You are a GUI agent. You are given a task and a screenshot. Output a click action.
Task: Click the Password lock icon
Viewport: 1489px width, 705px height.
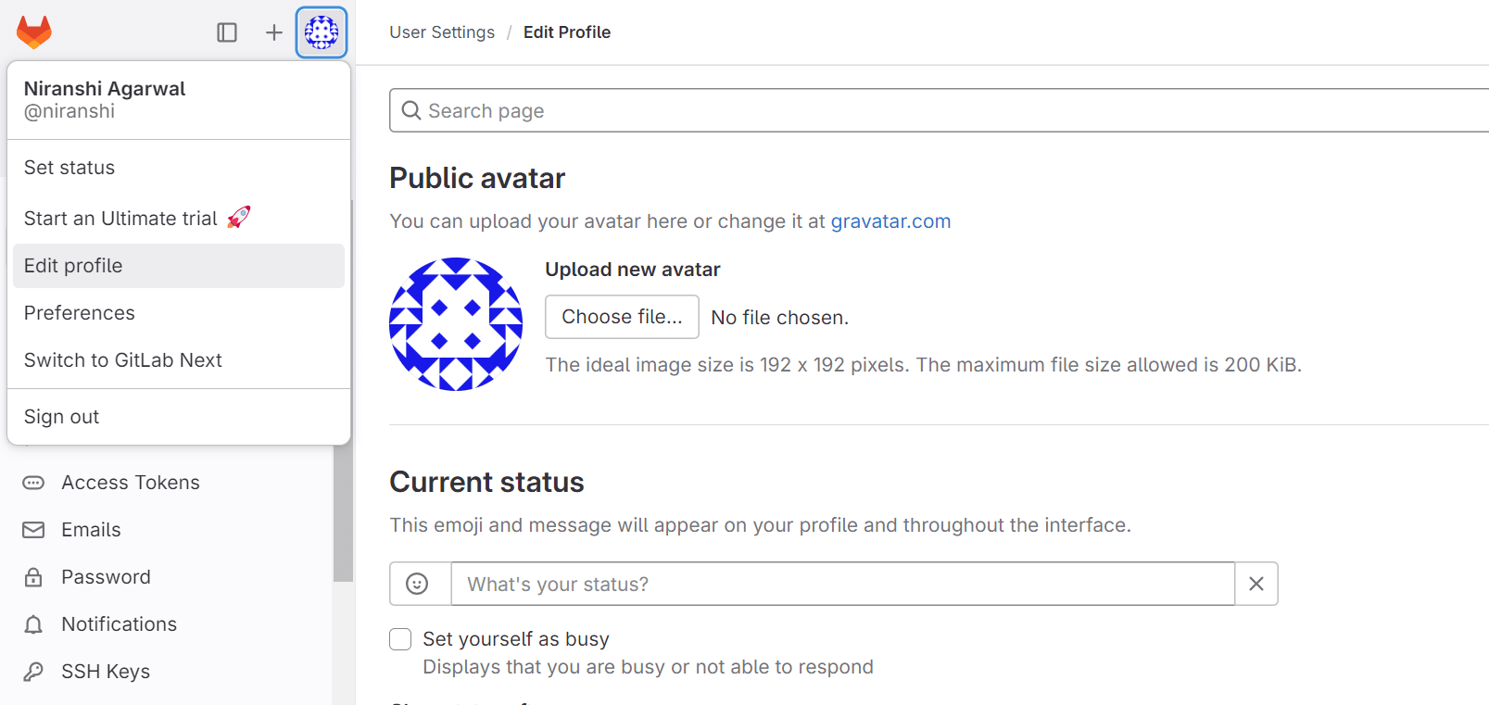[x=33, y=577]
